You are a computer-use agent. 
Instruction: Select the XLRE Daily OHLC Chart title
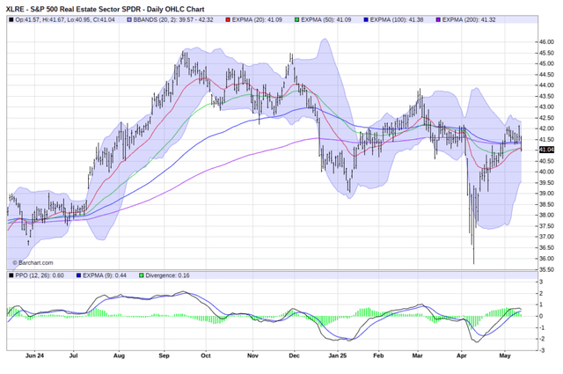[106, 9]
